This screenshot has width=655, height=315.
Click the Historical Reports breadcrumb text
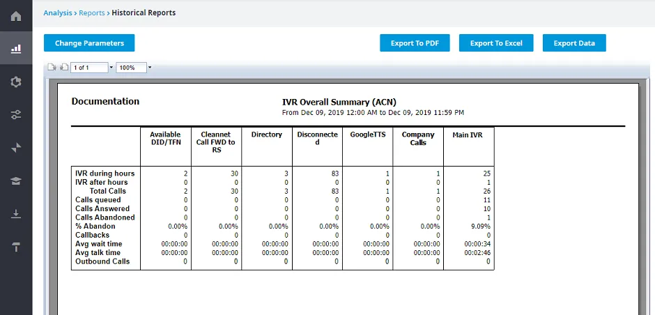coord(144,13)
